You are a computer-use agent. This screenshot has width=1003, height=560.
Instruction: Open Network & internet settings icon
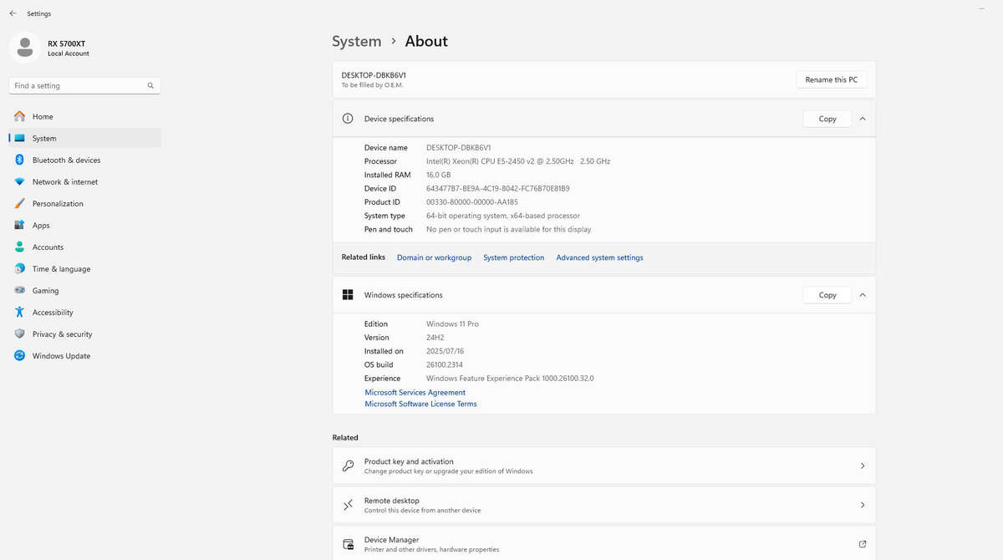(x=19, y=181)
